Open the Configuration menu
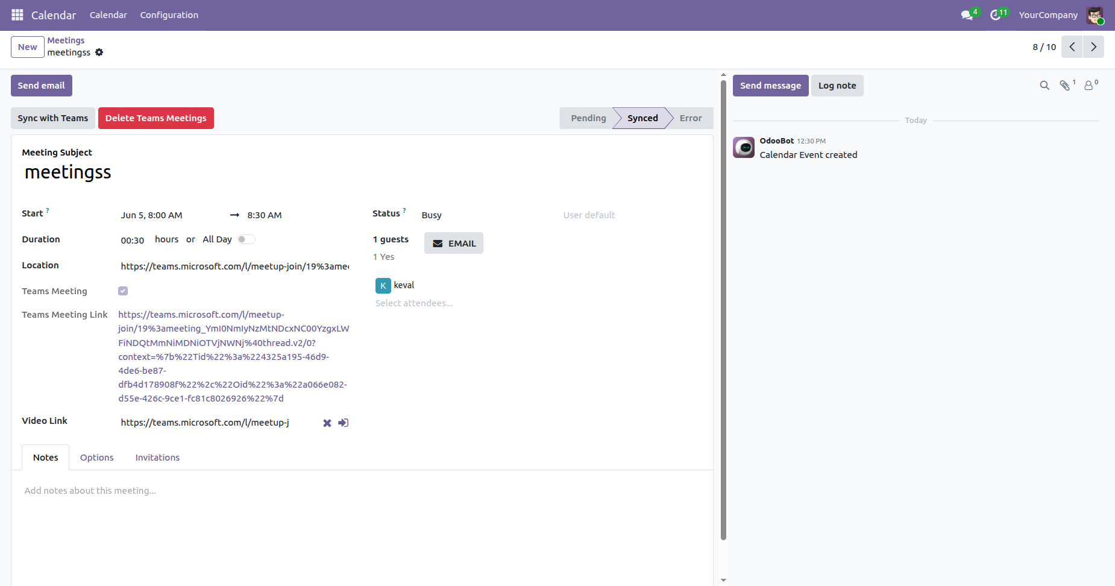This screenshot has width=1115, height=586. point(169,15)
